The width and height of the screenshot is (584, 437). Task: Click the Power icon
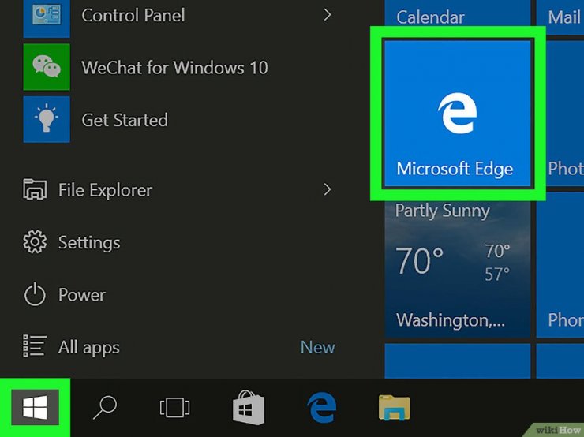click(35, 294)
